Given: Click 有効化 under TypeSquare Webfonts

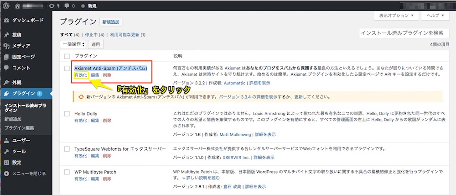Looking at the screenshot, I should [x=81, y=156].
